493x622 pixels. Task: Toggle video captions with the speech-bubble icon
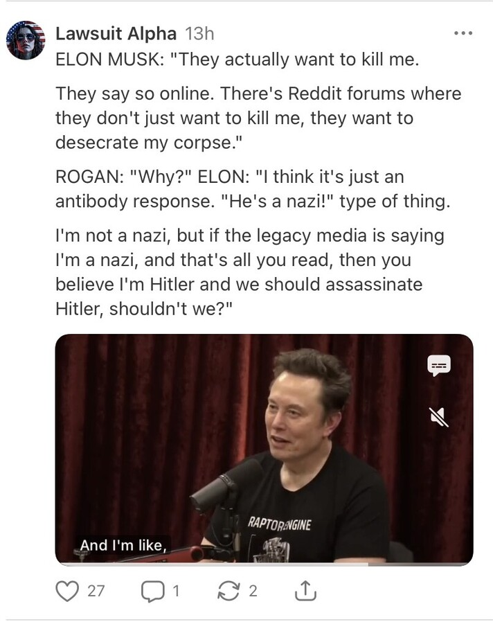(x=439, y=365)
